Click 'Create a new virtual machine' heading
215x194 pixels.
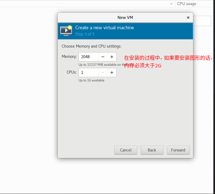(105, 28)
